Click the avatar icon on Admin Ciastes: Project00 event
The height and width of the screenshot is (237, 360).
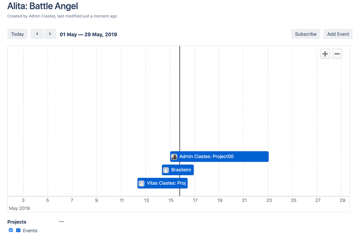point(174,156)
